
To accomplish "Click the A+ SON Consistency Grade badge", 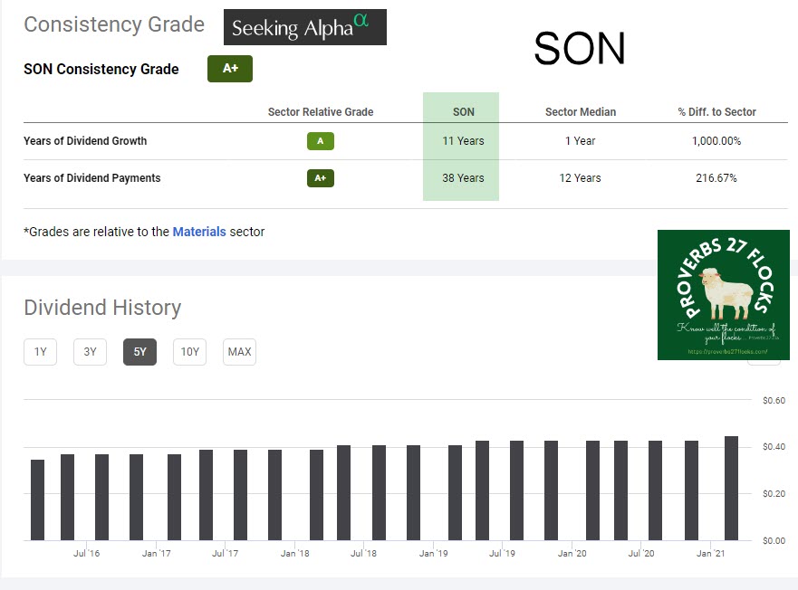I will coord(230,69).
